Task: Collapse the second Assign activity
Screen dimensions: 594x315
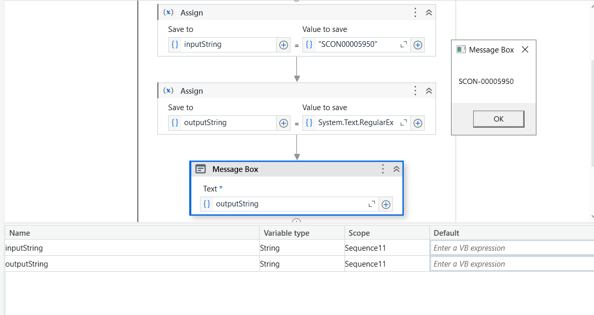Action: click(429, 91)
